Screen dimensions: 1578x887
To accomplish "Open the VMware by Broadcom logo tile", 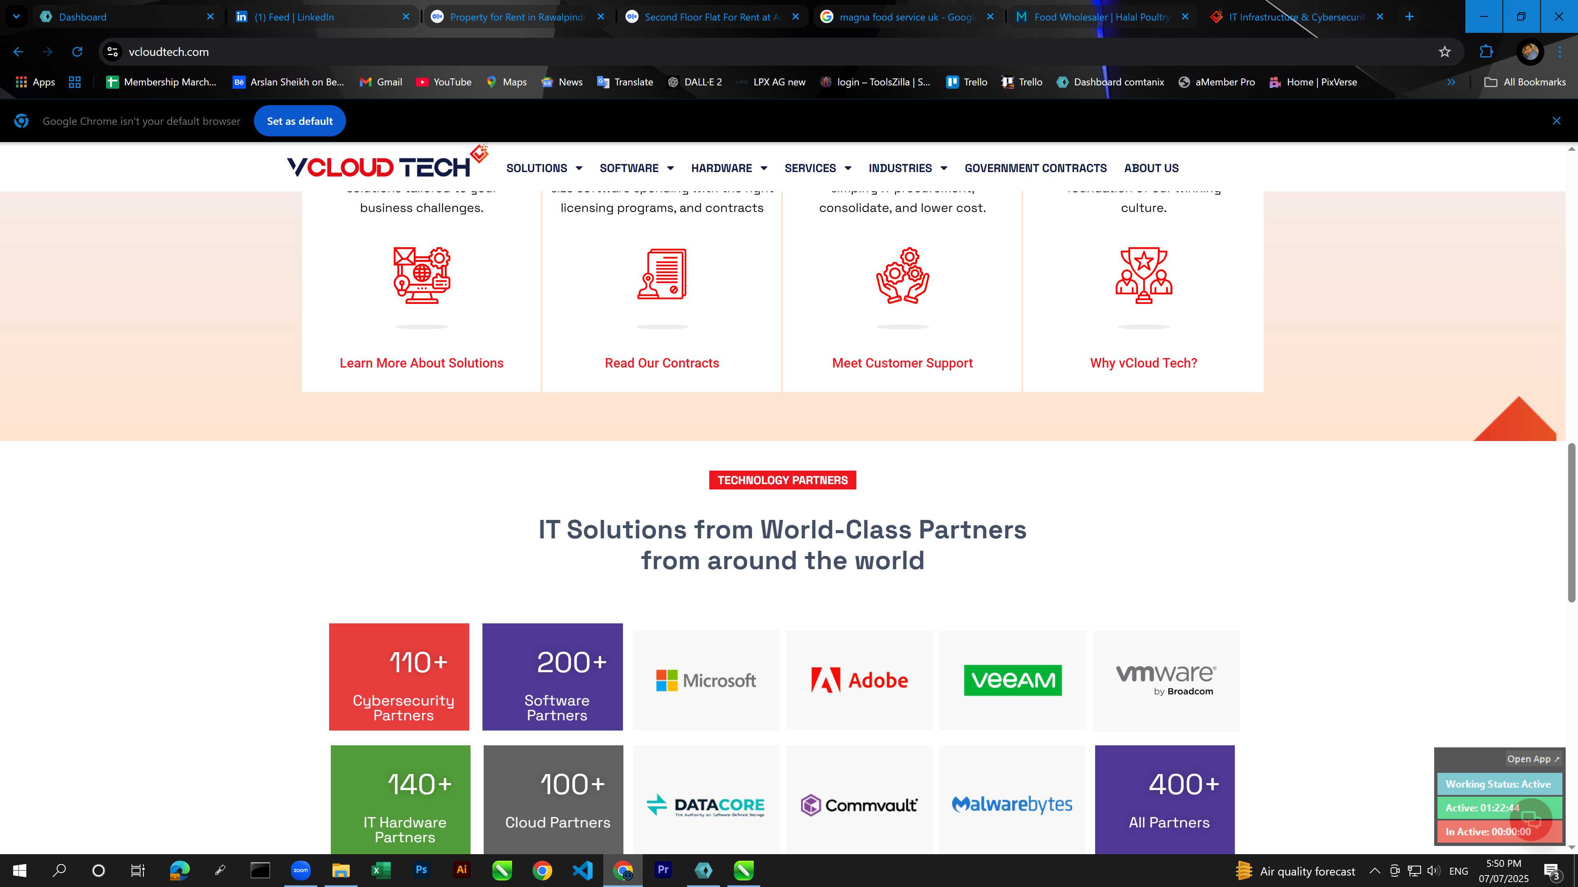I will [x=1166, y=680].
